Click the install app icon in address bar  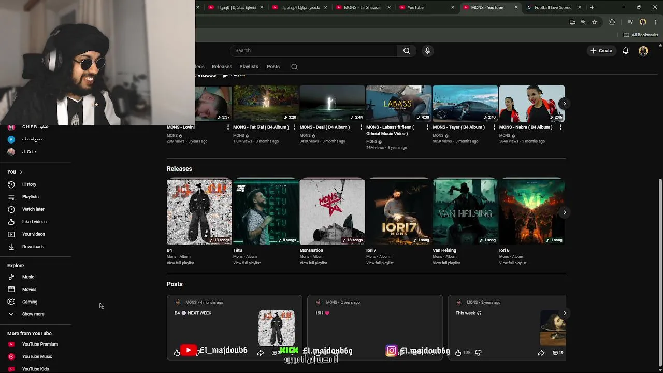pos(572,22)
